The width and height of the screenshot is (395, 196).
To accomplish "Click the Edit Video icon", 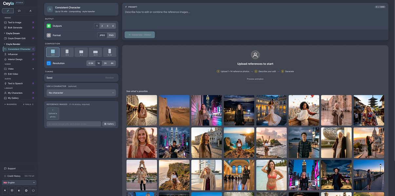I will (x=5, y=74).
